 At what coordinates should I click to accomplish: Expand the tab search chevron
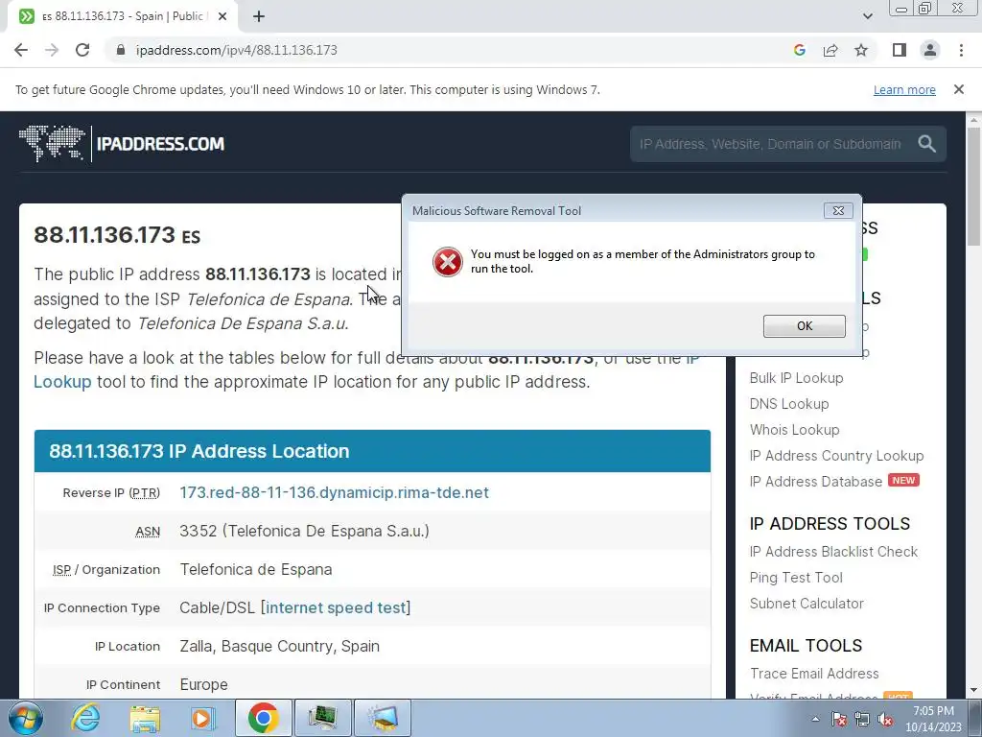click(867, 16)
